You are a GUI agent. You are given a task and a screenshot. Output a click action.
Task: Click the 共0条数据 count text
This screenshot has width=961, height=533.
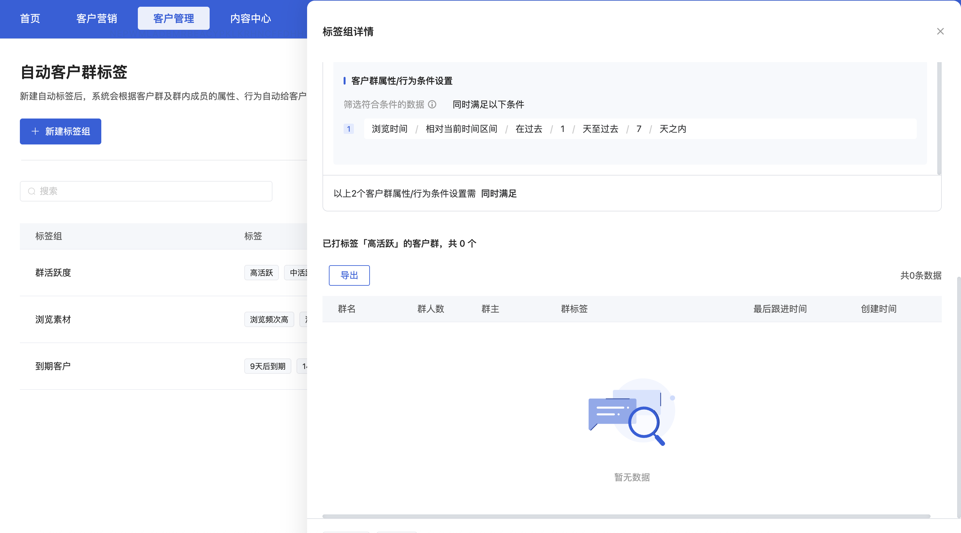tap(921, 275)
